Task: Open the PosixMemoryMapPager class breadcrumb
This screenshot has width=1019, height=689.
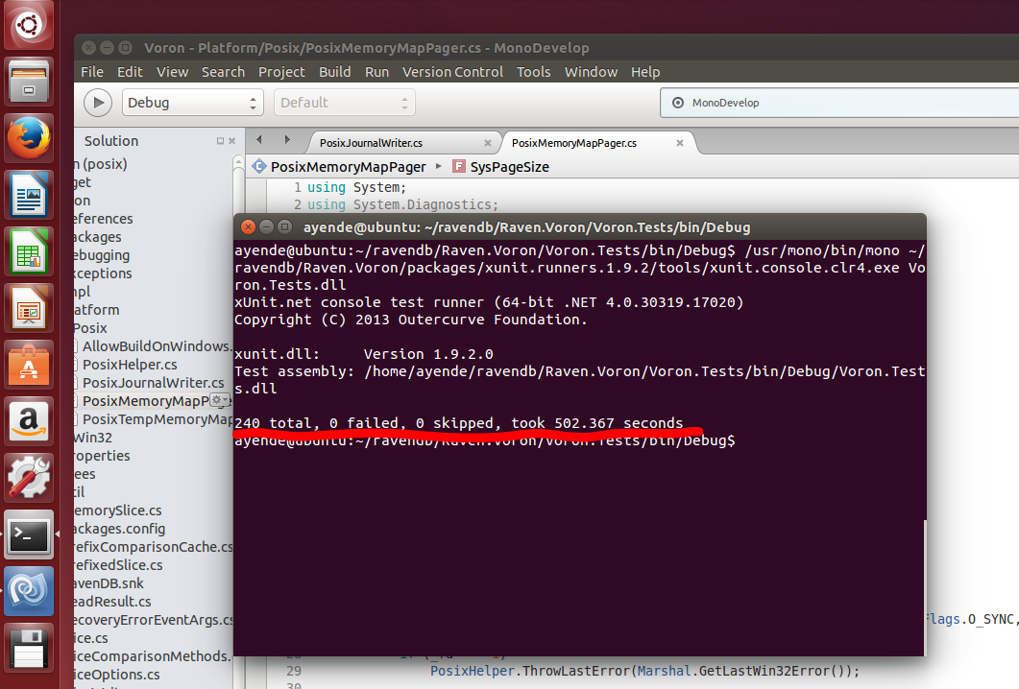Action: 349,167
